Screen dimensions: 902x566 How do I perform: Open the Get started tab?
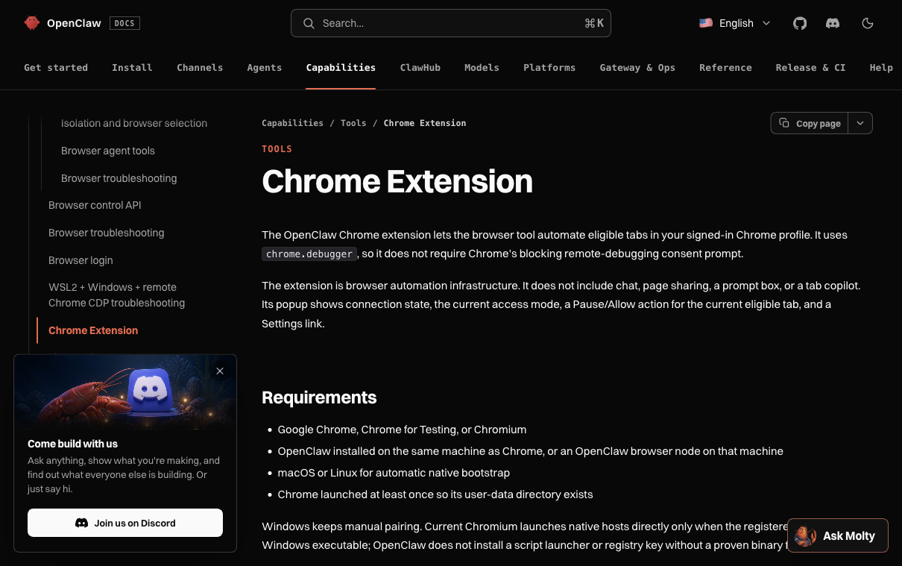56,67
